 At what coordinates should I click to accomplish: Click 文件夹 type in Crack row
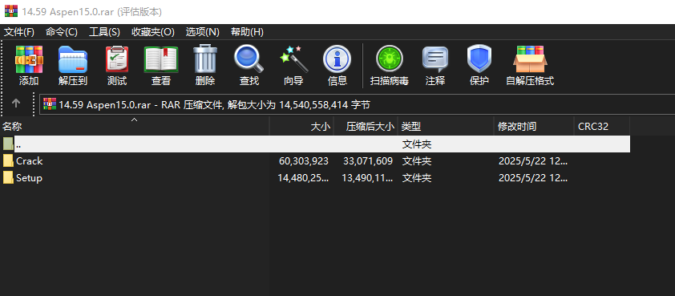click(417, 161)
